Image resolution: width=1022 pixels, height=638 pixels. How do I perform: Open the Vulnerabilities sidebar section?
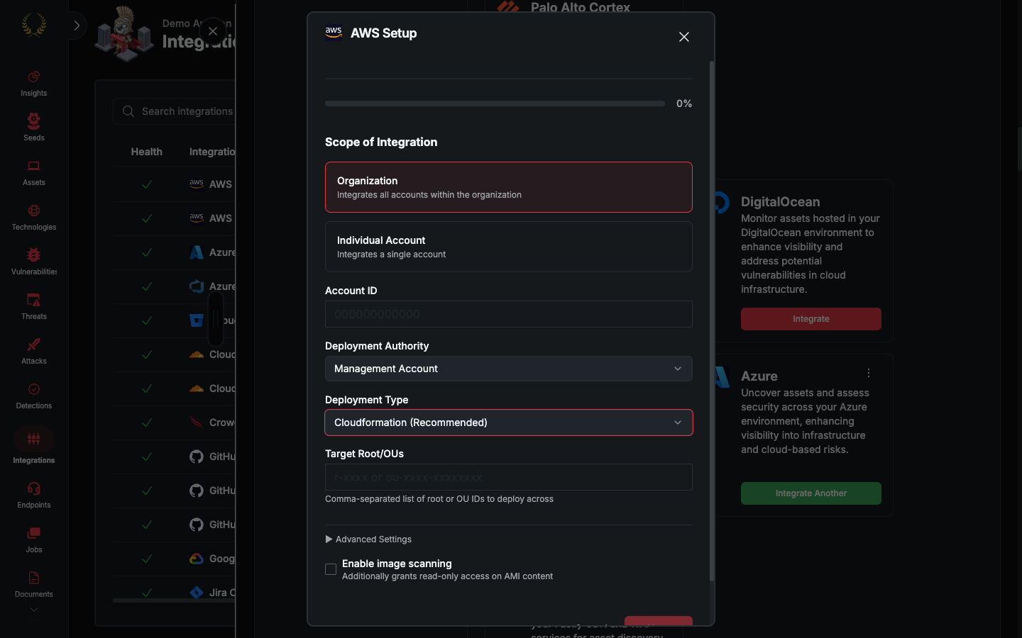(33, 262)
